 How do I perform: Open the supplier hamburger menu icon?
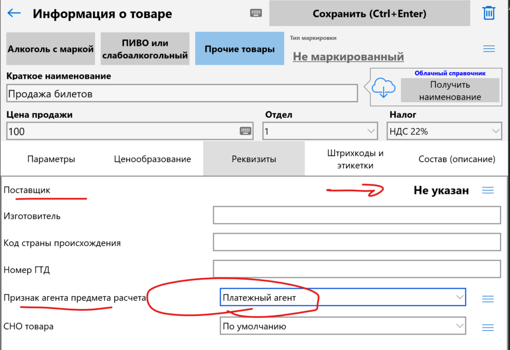click(488, 190)
